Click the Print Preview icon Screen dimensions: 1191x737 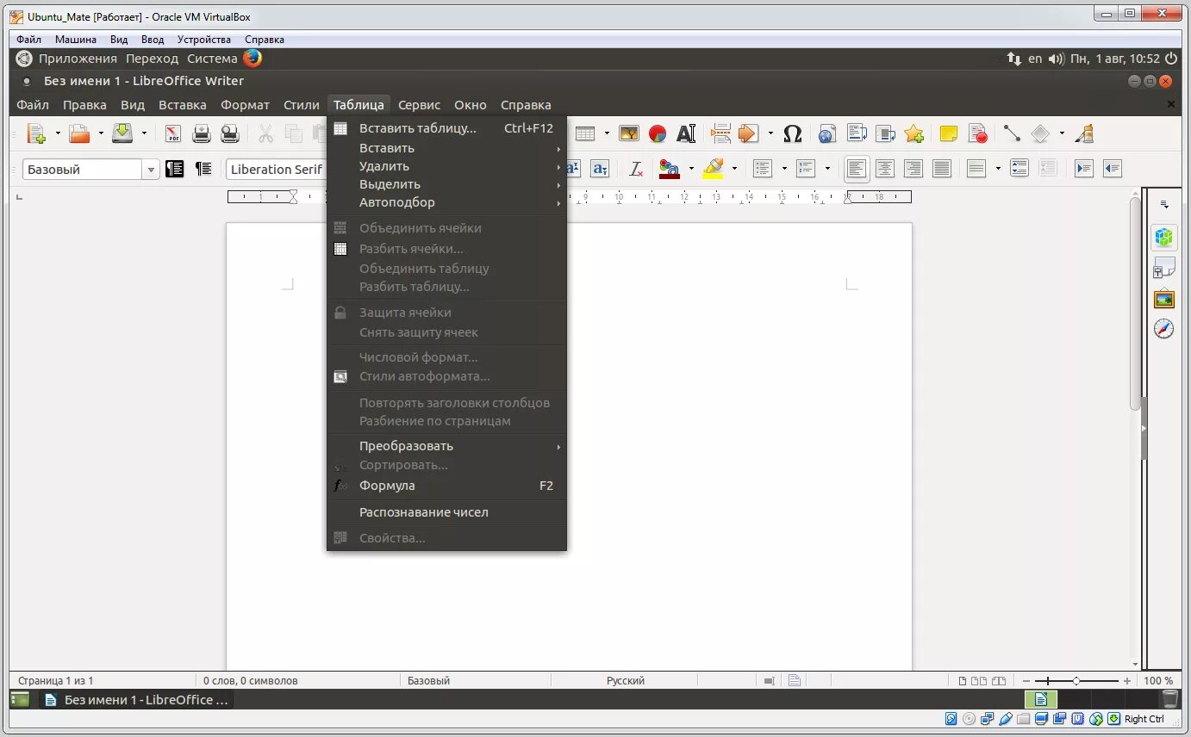(x=230, y=133)
